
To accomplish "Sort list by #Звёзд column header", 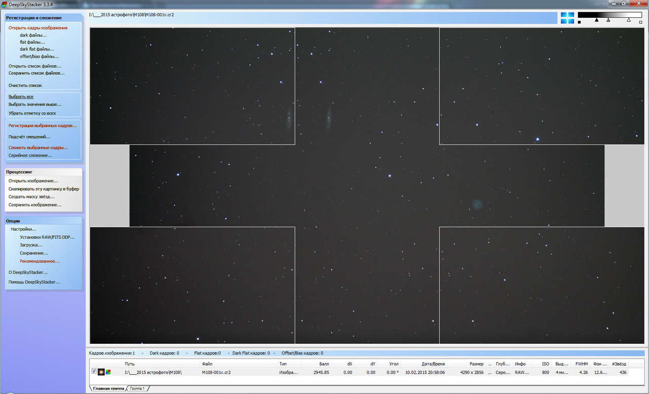I will coord(619,364).
